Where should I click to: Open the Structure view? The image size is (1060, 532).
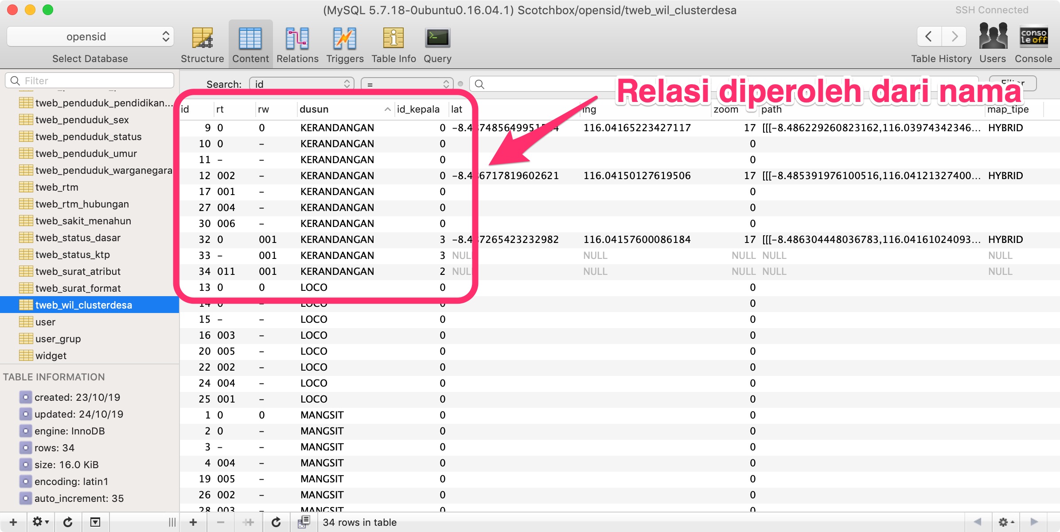[x=202, y=43]
